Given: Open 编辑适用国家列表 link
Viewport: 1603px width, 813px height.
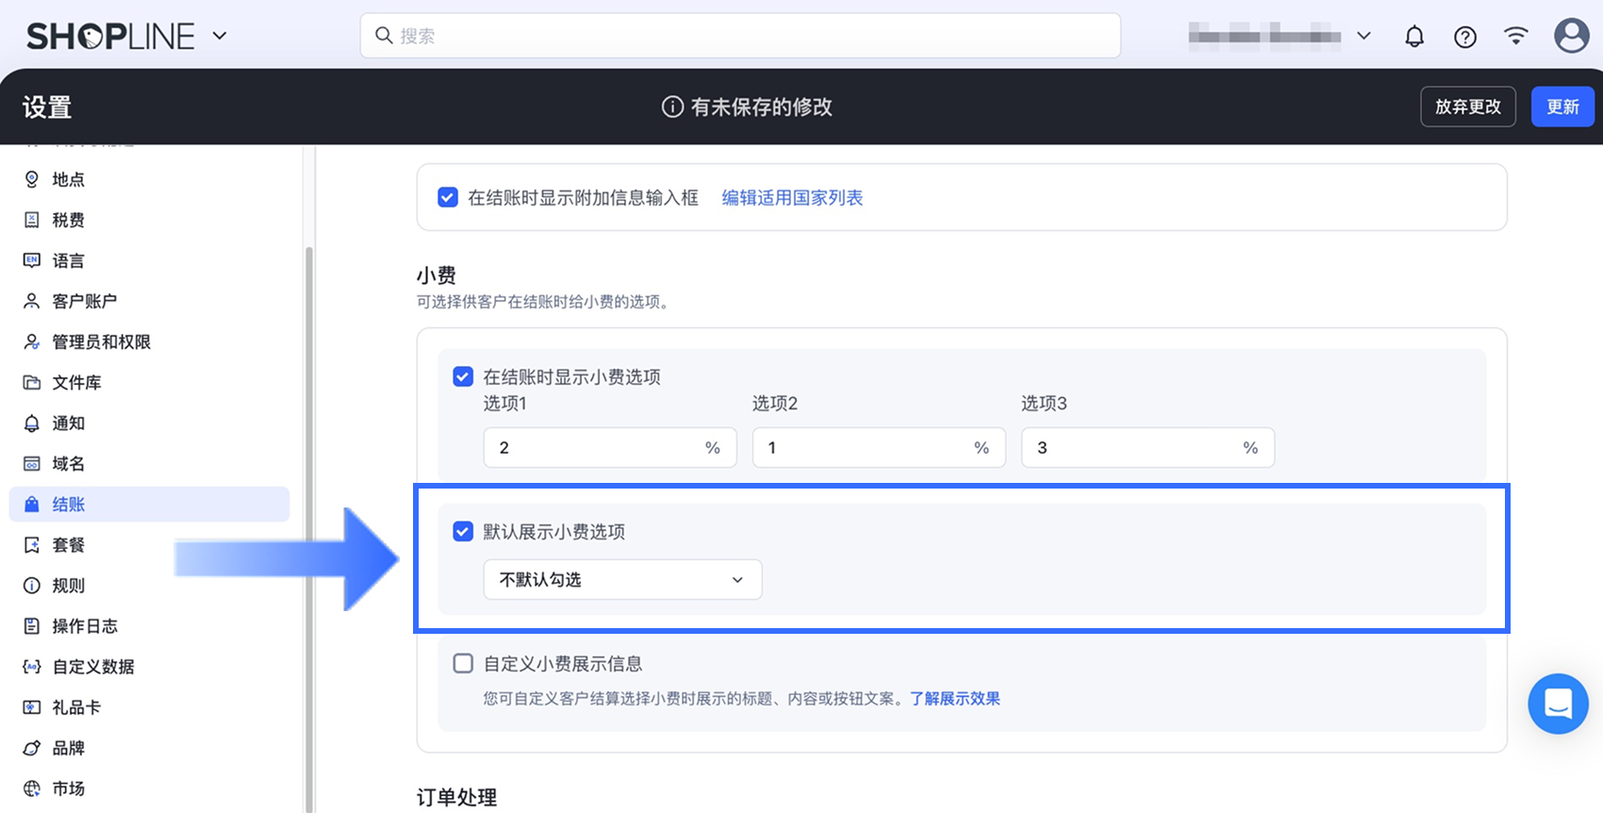Looking at the screenshot, I should 792,197.
